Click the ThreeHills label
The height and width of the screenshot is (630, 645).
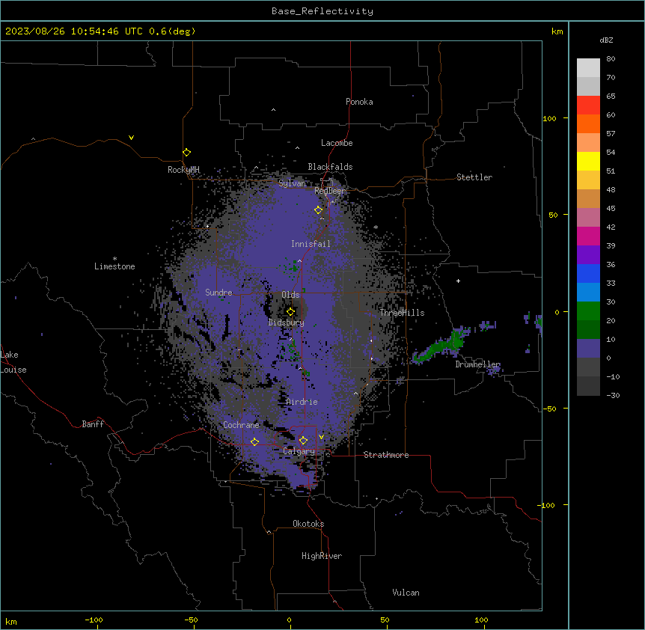(x=402, y=313)
